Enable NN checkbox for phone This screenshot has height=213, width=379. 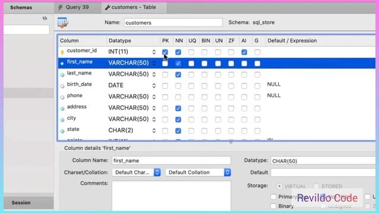[x=178, y=97]
